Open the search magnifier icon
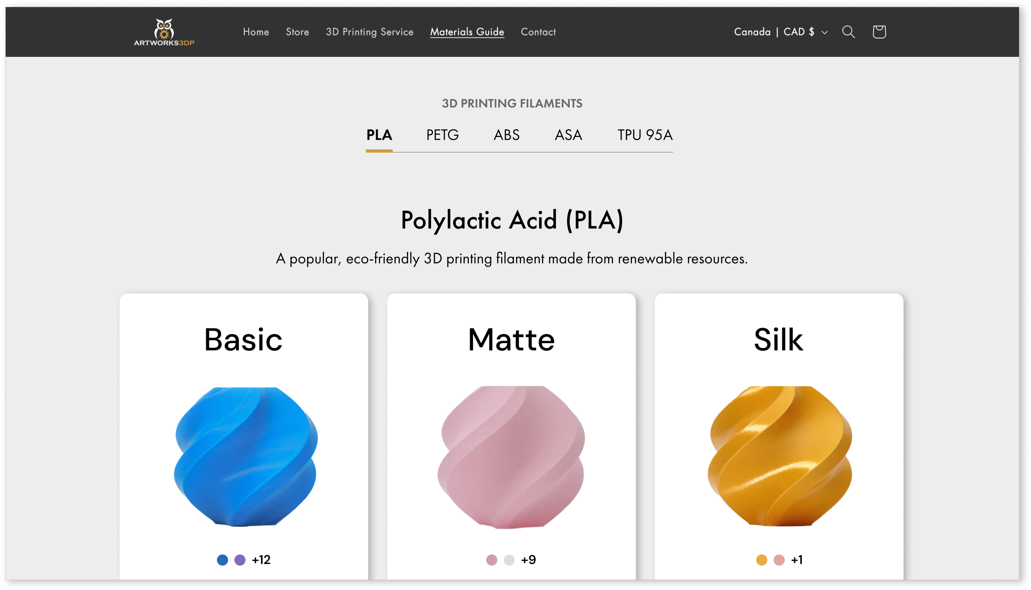Image resolution: width=1031 pixels, height=590 pixels. [x=848, y=32]
